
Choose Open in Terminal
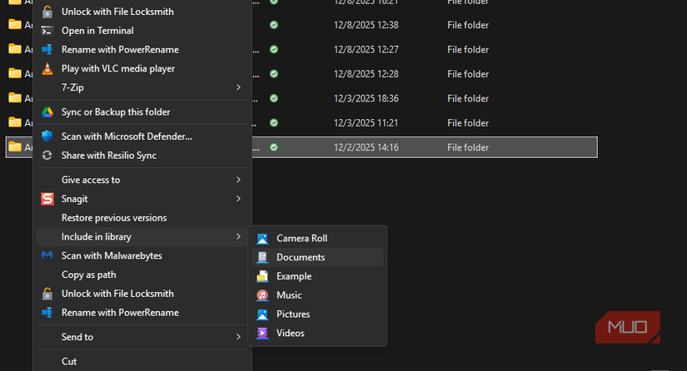tap(97, 31)
